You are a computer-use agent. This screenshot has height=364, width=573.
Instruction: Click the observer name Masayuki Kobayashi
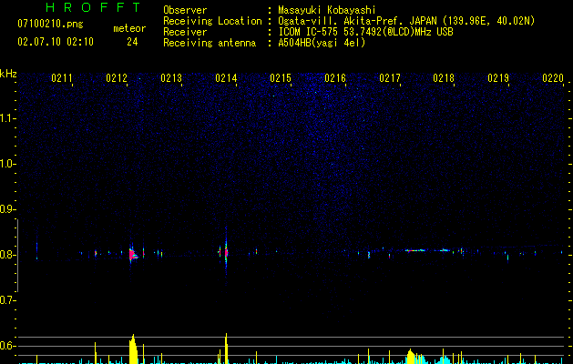coord(327,10)
